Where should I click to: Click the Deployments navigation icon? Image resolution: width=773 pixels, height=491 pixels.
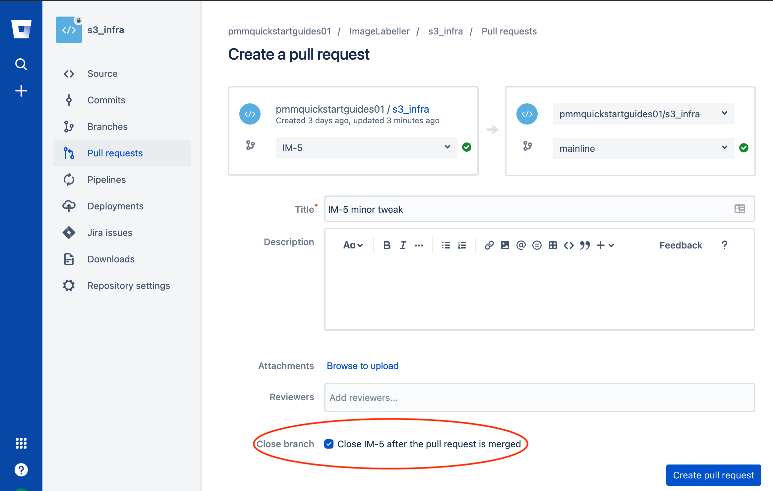69,205
